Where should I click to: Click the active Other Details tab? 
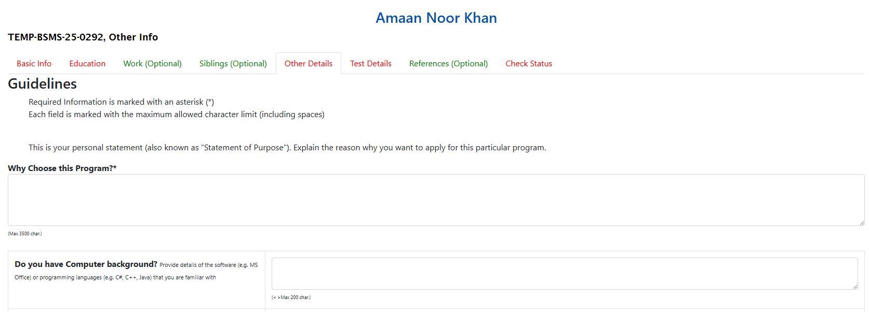(x=309, y=63)
